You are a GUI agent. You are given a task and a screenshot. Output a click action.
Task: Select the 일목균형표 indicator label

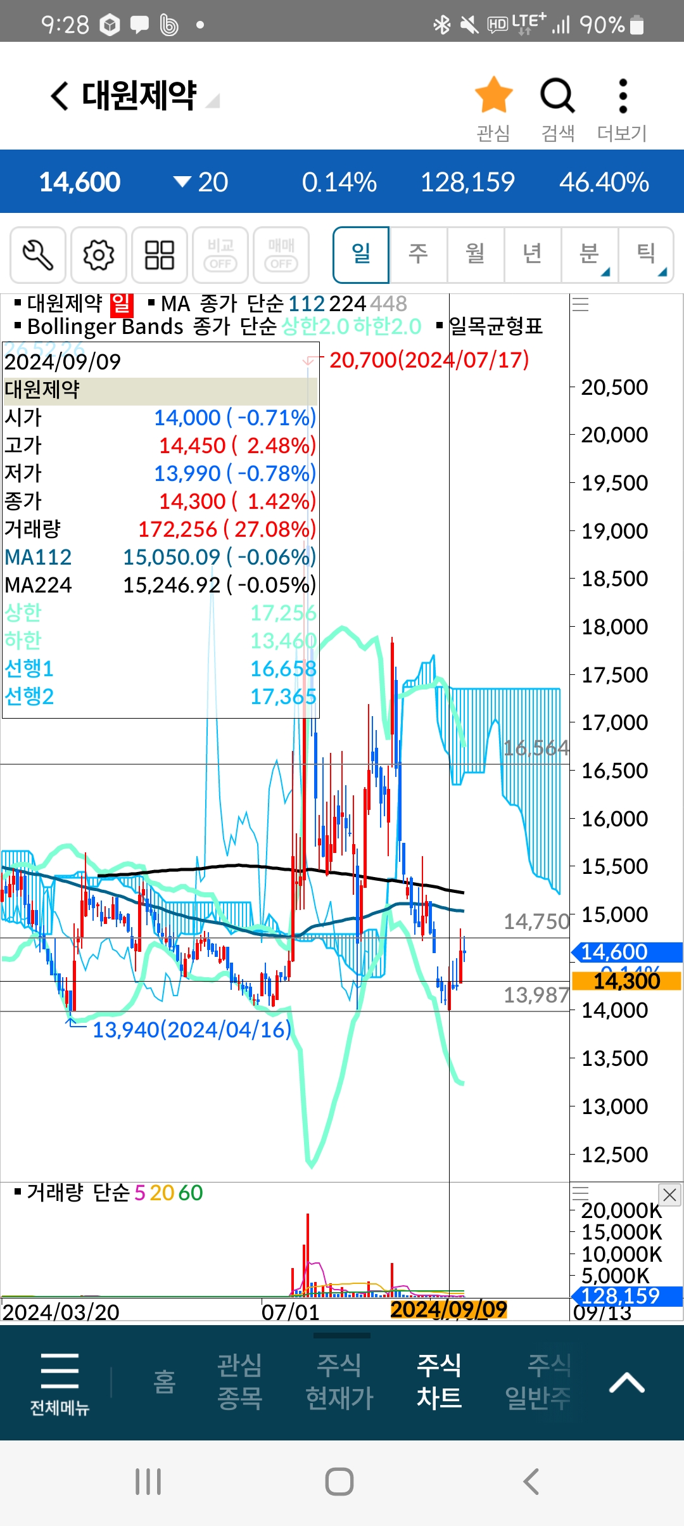(x=496, y=326)
